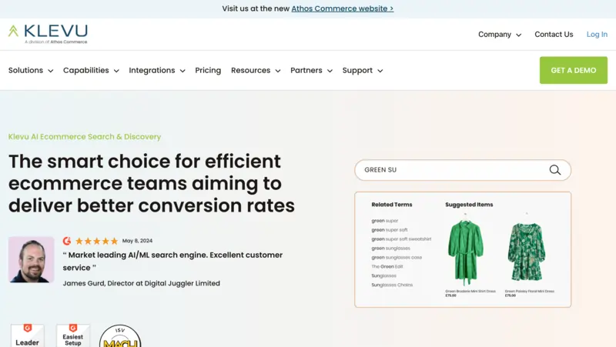Viewport: 616px width, 347px height.
Task: Open the green paisley floral dress item
Action: pos(527,255)
